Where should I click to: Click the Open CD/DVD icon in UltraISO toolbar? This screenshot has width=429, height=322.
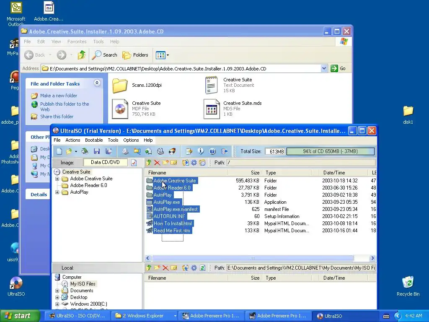coord(85,151)
